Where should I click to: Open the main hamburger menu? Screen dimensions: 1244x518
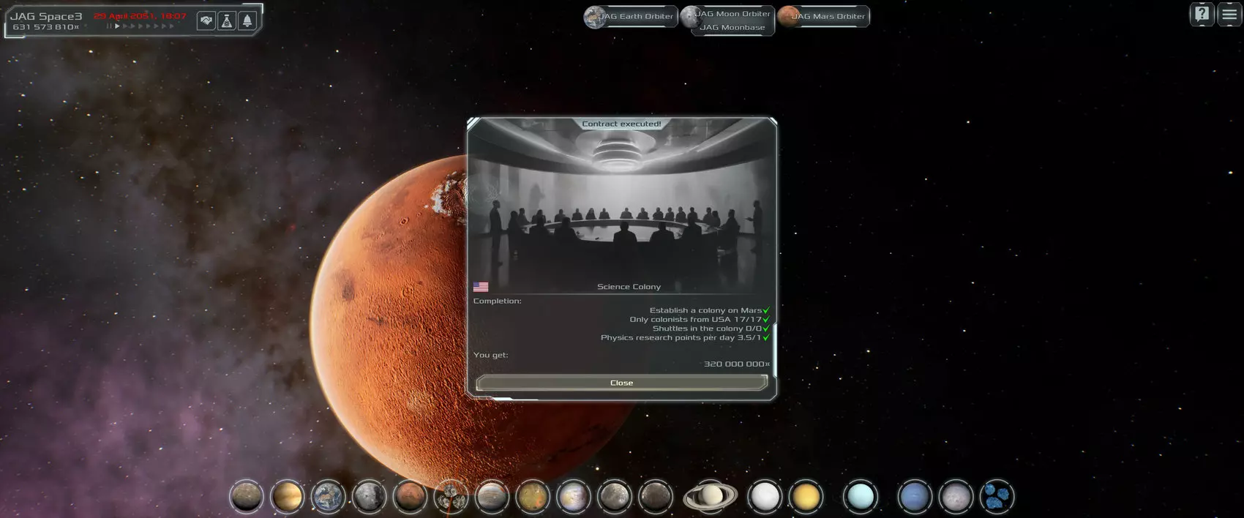1229,14
